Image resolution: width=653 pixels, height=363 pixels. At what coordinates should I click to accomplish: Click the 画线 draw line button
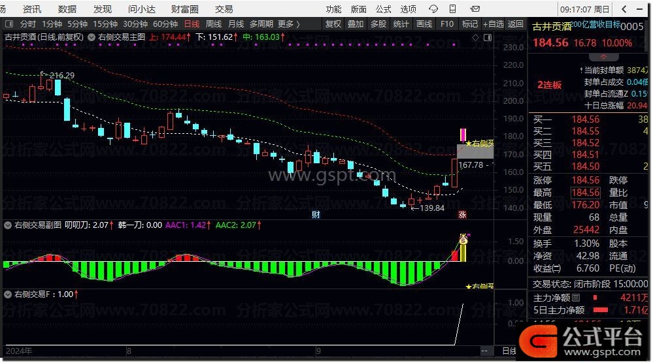424,24
